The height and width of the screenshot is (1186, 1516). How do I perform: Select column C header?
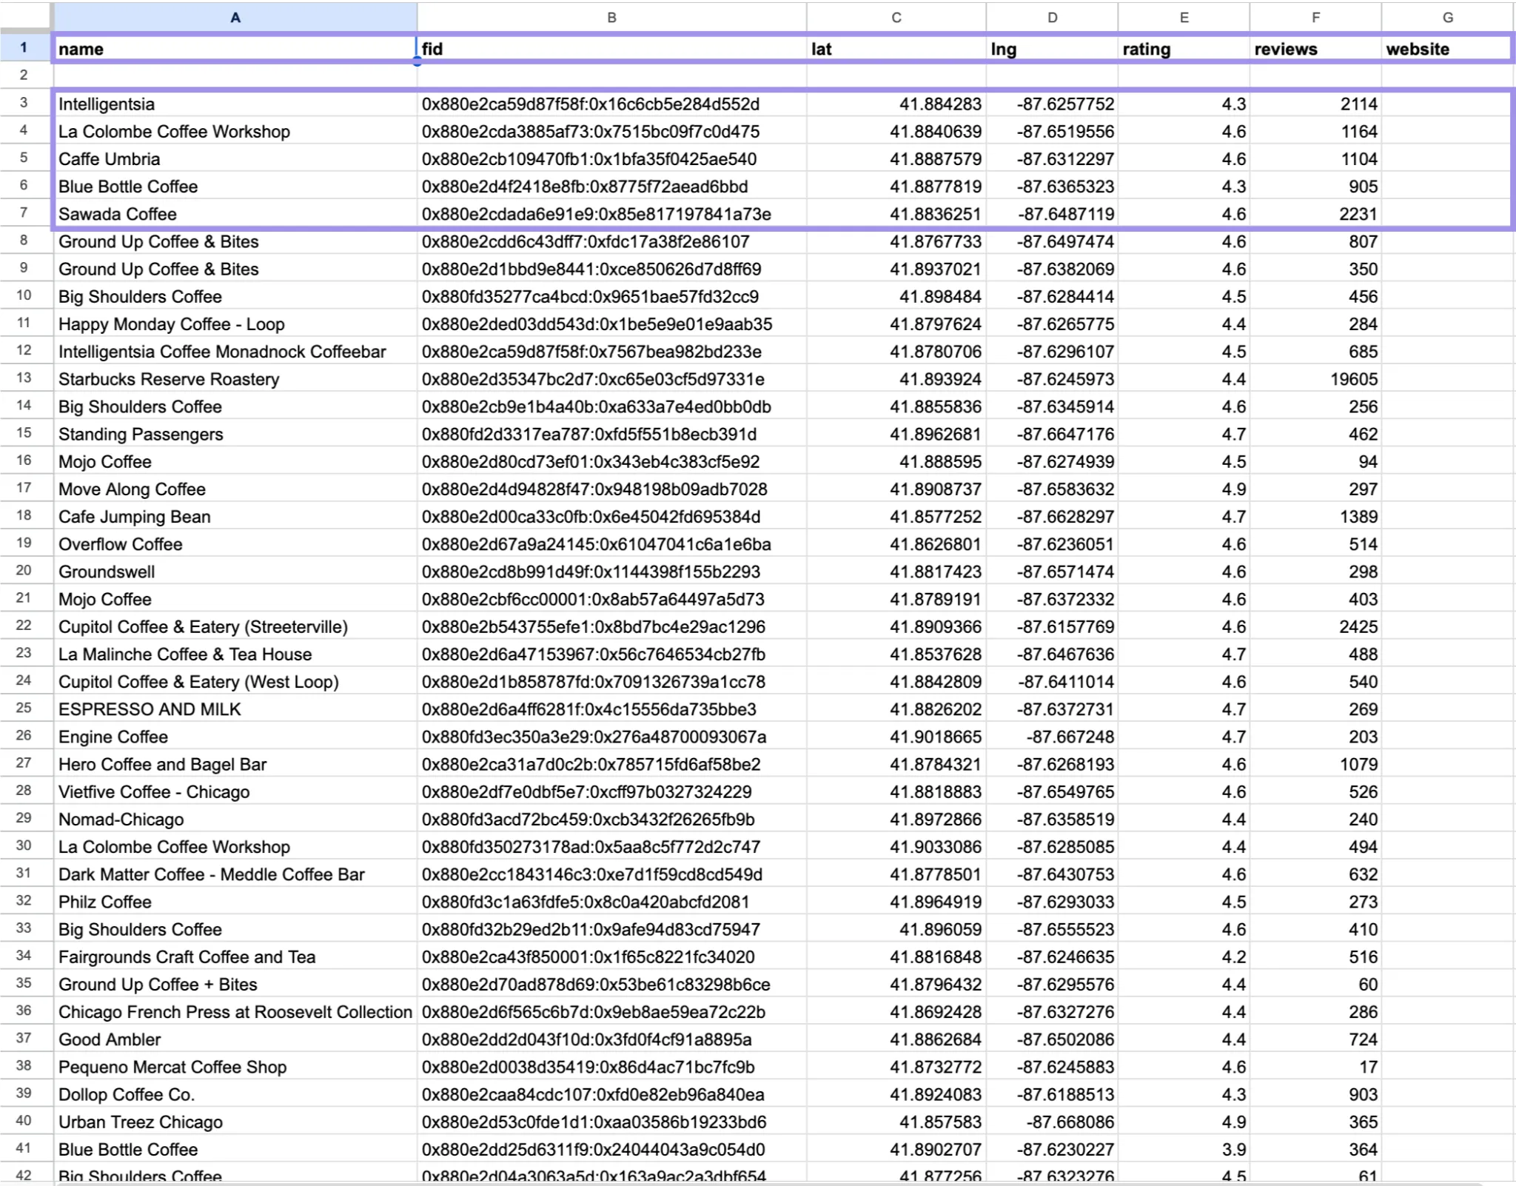(896, 17)
